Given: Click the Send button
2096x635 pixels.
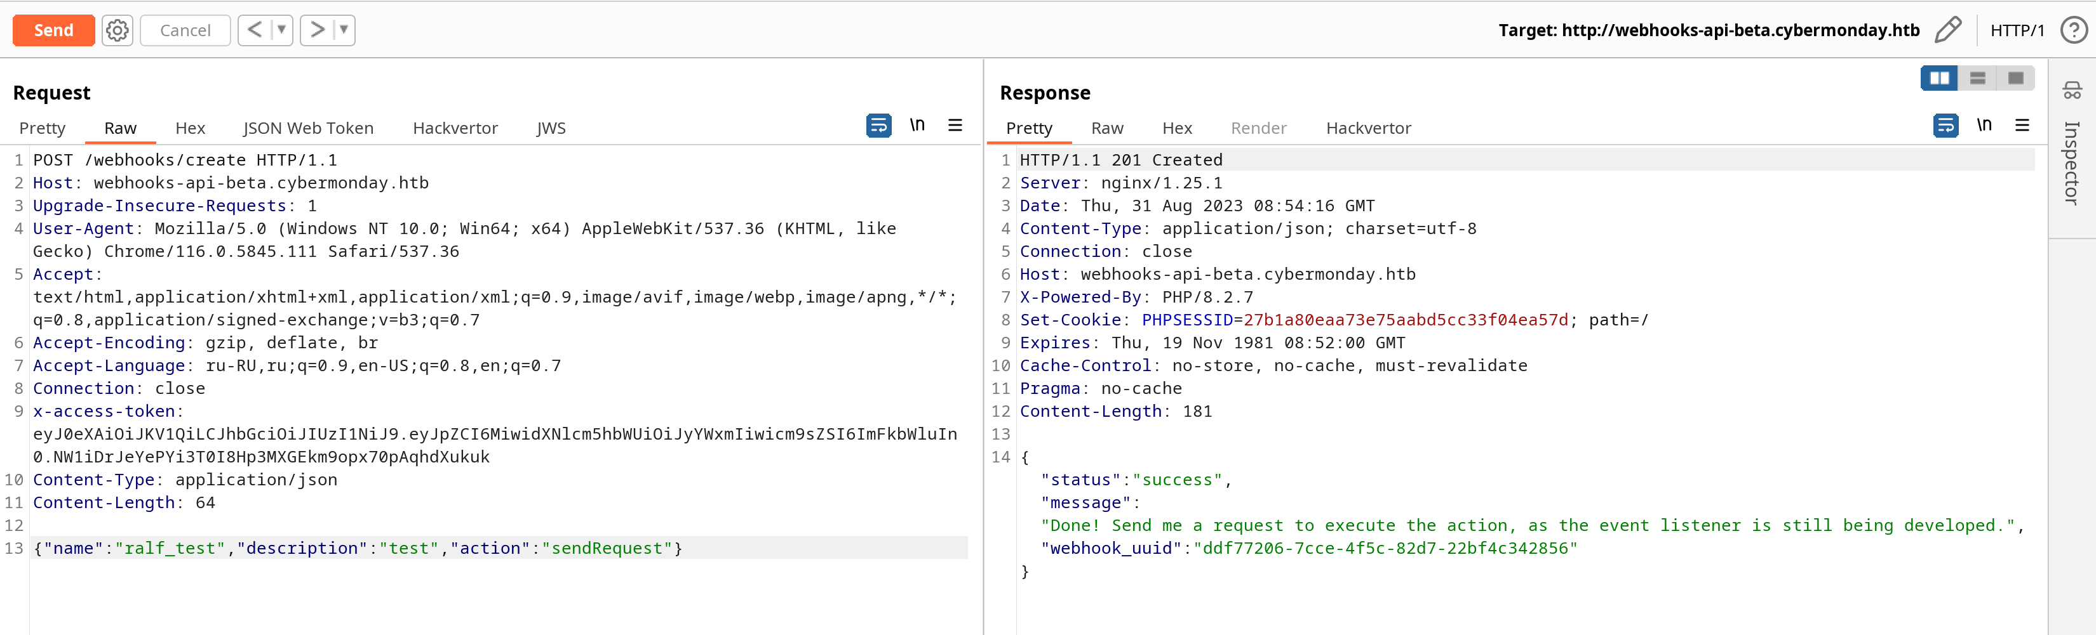Looking at the screenshot, I should (54, 30).
